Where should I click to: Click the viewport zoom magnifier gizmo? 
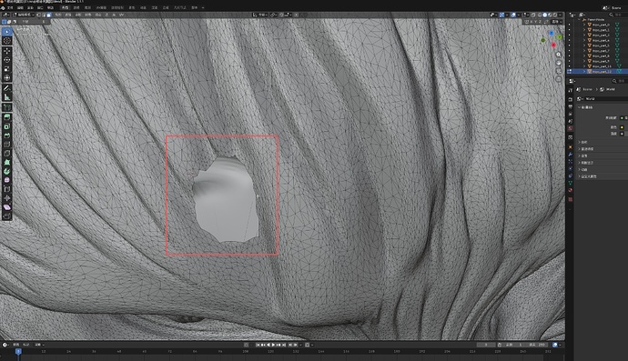559,55
